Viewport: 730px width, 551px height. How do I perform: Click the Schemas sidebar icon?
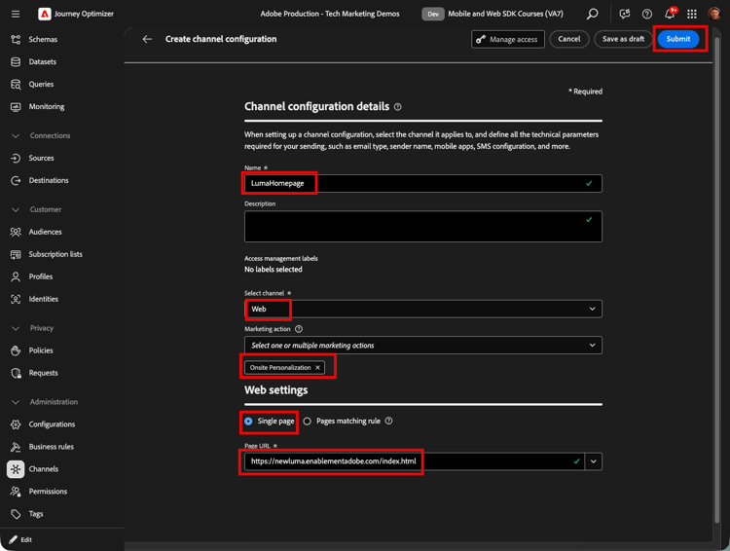16,40
